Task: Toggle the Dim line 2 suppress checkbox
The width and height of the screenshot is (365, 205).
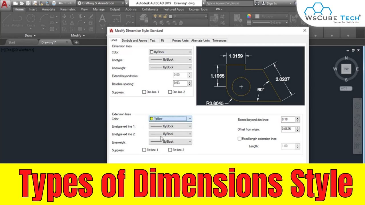Action: click(170, 92)
